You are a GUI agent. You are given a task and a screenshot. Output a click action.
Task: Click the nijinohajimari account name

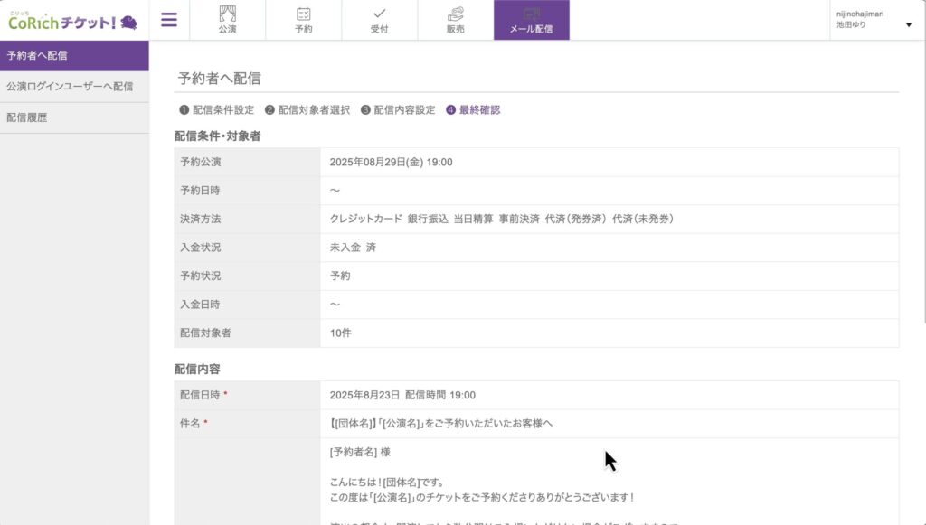click(859, 14)
